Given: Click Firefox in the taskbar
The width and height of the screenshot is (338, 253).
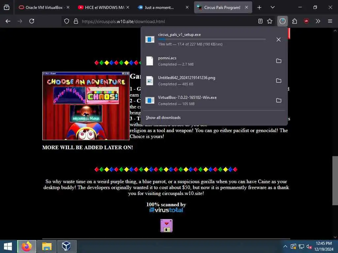Looking at the screenshot, I should [x=27, y=246].
